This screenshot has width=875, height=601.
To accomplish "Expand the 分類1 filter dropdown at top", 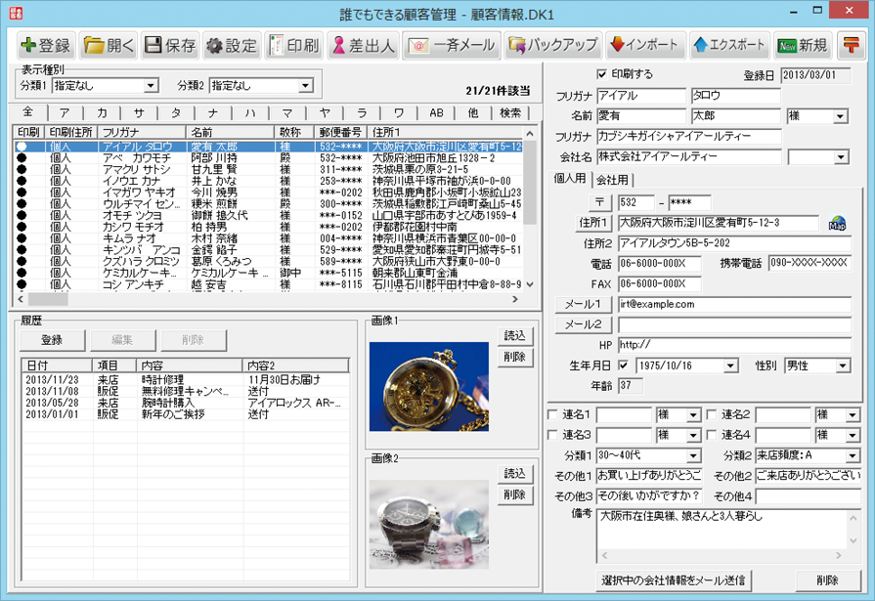I will click(x=151, y=86).
